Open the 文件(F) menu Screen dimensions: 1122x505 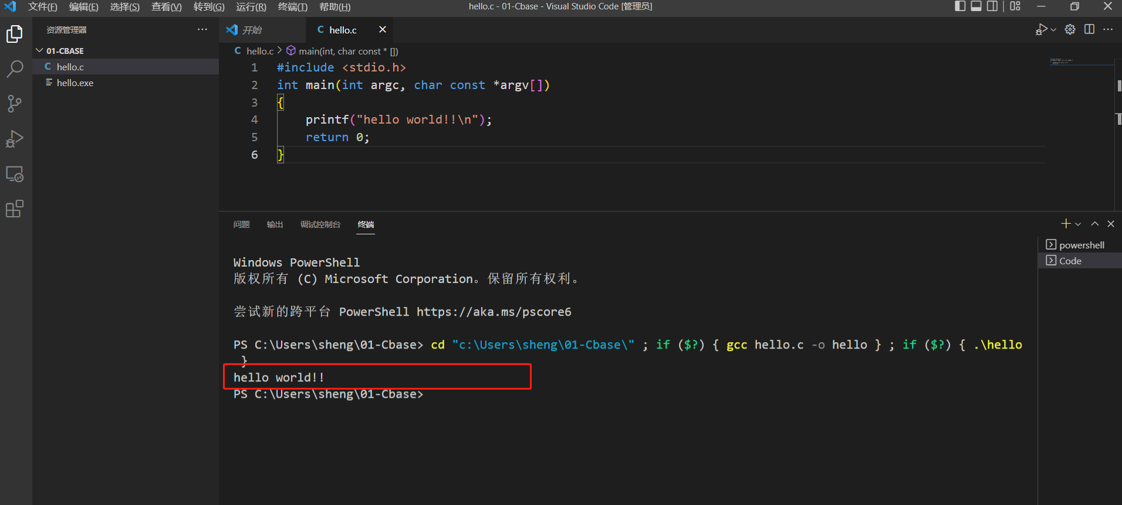(42, 6)
